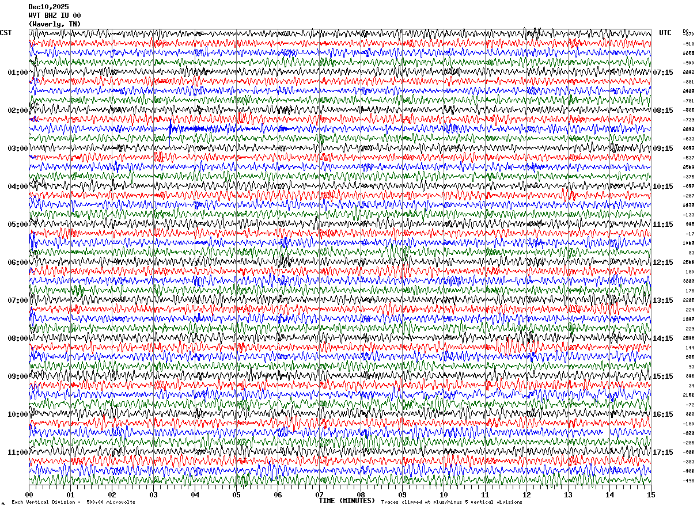Click the 04:00 CST time label
The width and height of the screenshot is (697, 510).
point(18,187)
